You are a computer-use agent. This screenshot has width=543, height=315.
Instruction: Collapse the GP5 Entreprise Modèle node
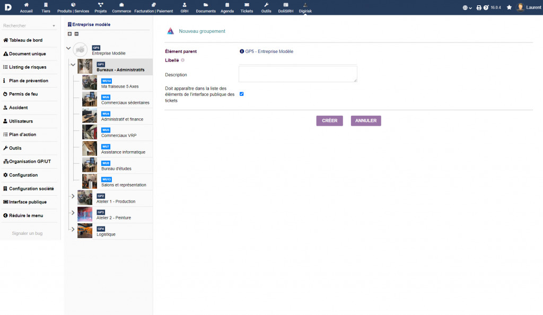tap(68, 48)
